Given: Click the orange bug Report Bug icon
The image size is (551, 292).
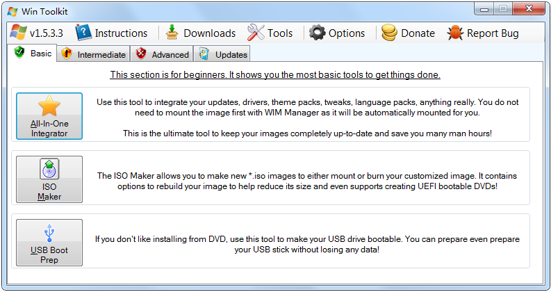Looking at the screenshot, I should [x=455, y=33].
